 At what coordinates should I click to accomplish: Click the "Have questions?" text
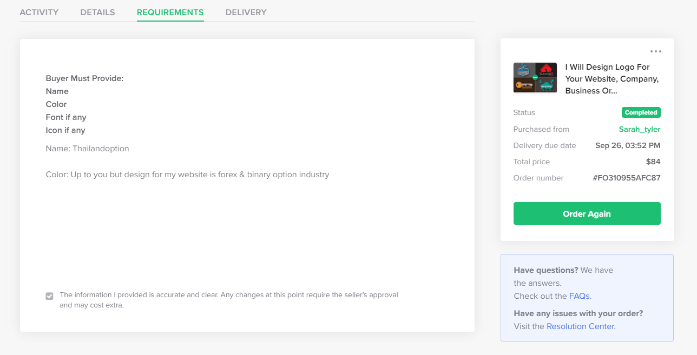pos(546,270)
